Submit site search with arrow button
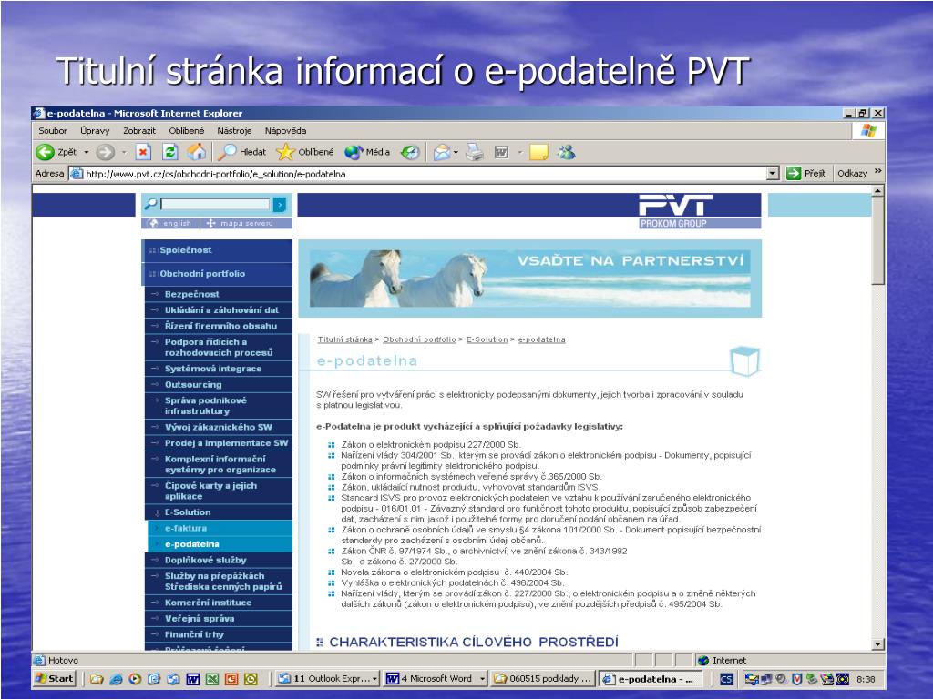This screenshot has height=699, width=933. click(280, 205)
